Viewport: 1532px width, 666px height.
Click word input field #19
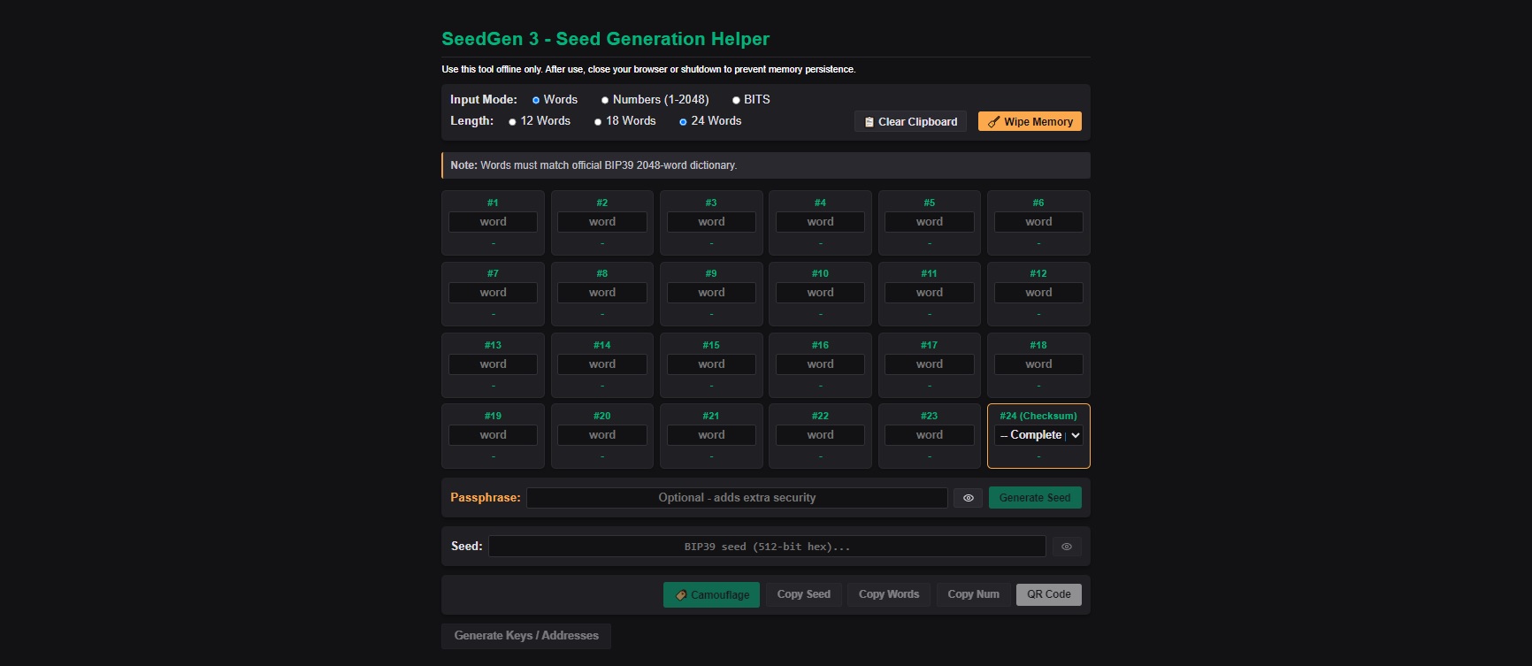pos(493,435)
